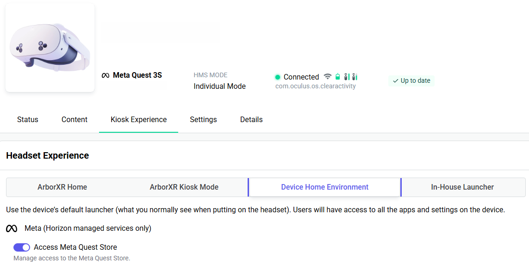529x265 pixels.
Task: Click the Meta Quest 3S device name
Action: (137, 75)
